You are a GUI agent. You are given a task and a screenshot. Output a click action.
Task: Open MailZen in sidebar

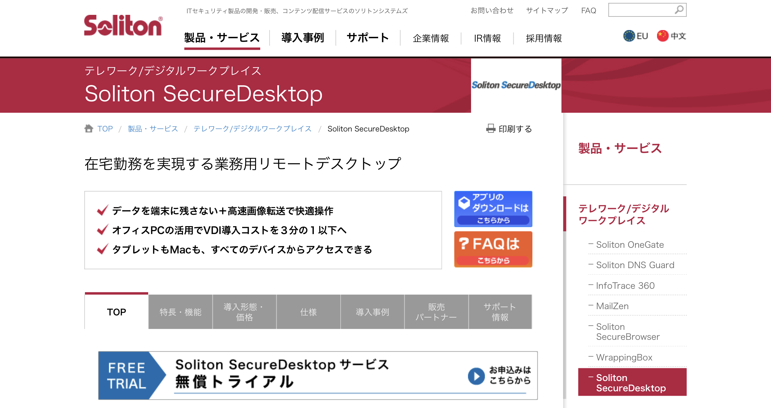[612, 306]
